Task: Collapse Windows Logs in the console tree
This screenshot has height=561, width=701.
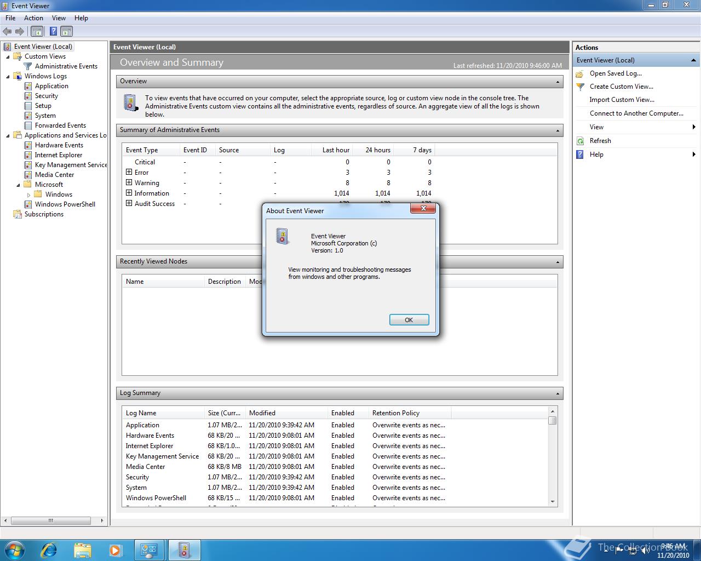Action: pos(7,76)
